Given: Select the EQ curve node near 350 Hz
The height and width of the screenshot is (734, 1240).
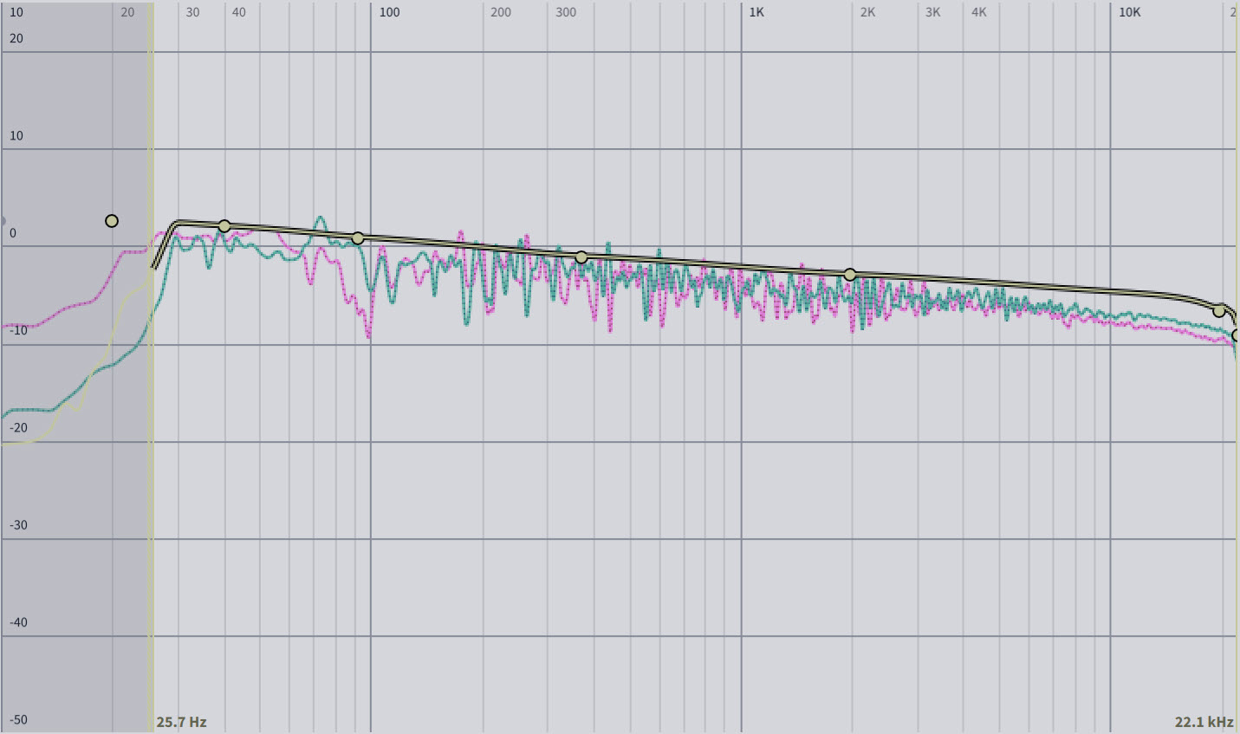Looking at the screenshot, I should pos(581,257).
